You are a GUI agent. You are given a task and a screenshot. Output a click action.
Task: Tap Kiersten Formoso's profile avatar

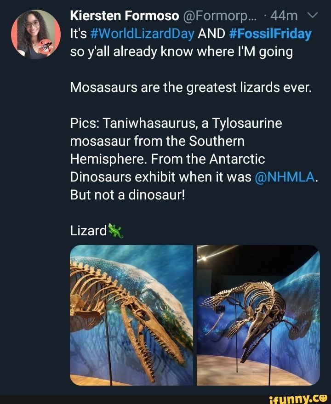click(x=32, y=32)
